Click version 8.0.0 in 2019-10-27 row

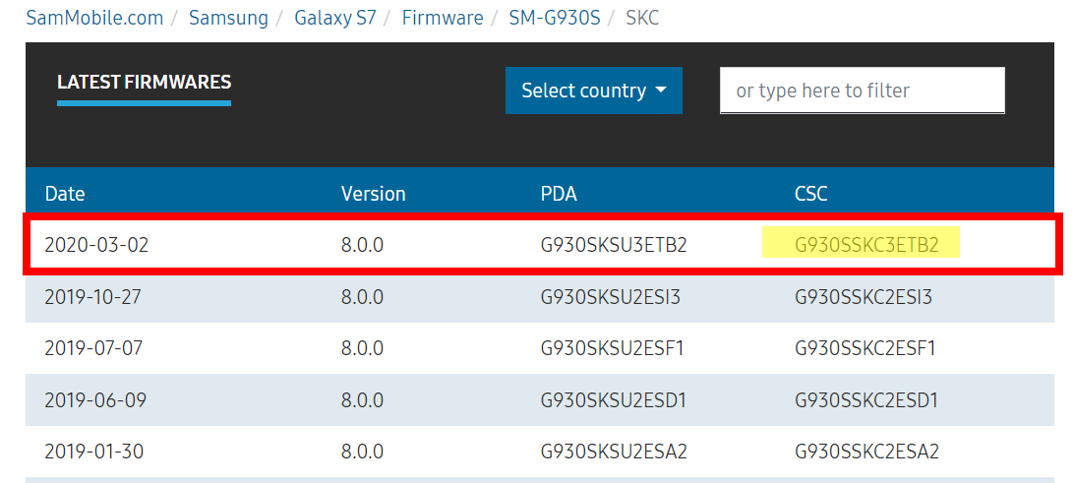click(x=362, y=297)
